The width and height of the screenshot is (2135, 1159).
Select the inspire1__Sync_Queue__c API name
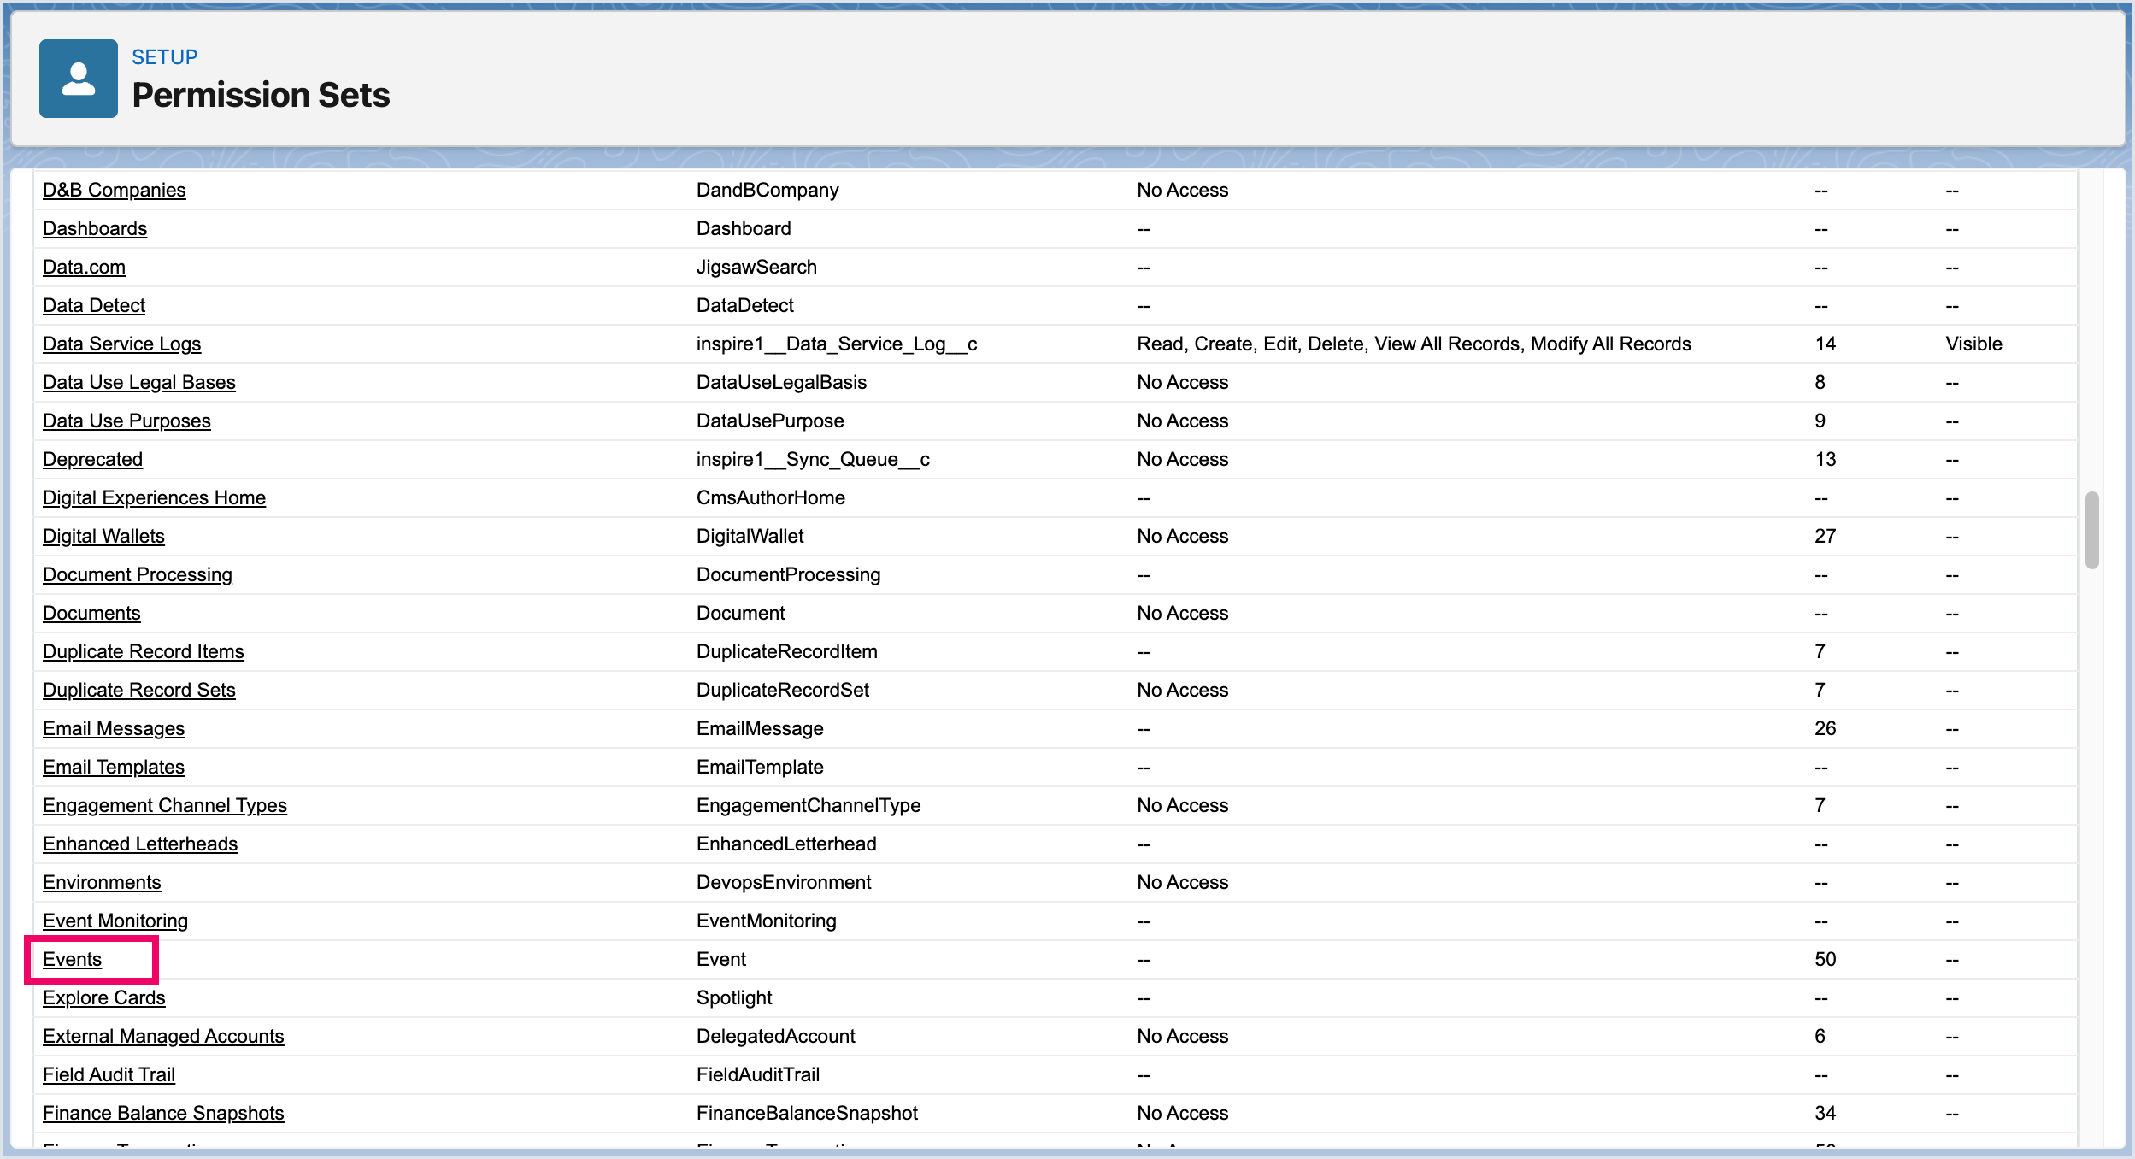coord(813,459)
